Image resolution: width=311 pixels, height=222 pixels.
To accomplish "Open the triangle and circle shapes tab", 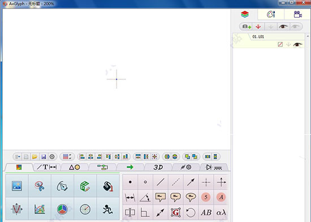I will point(75,167).
